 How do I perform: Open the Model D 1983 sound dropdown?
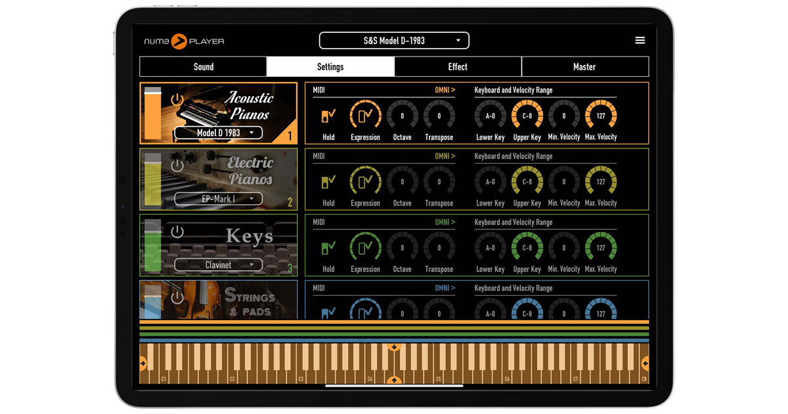tap(219, 133)
